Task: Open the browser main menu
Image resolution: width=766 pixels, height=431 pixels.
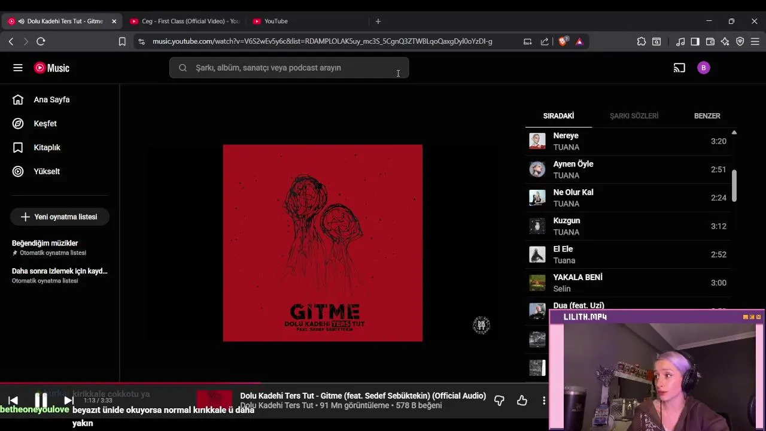Action: (x=755, y=41)
